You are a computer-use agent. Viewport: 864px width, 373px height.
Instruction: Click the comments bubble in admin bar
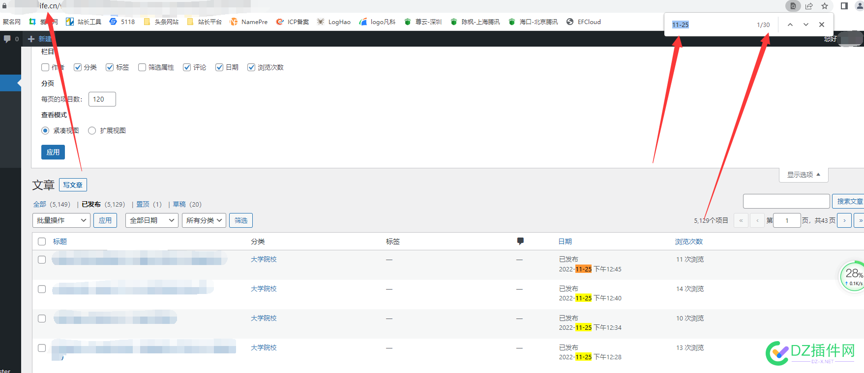click(x=11, y=39)
